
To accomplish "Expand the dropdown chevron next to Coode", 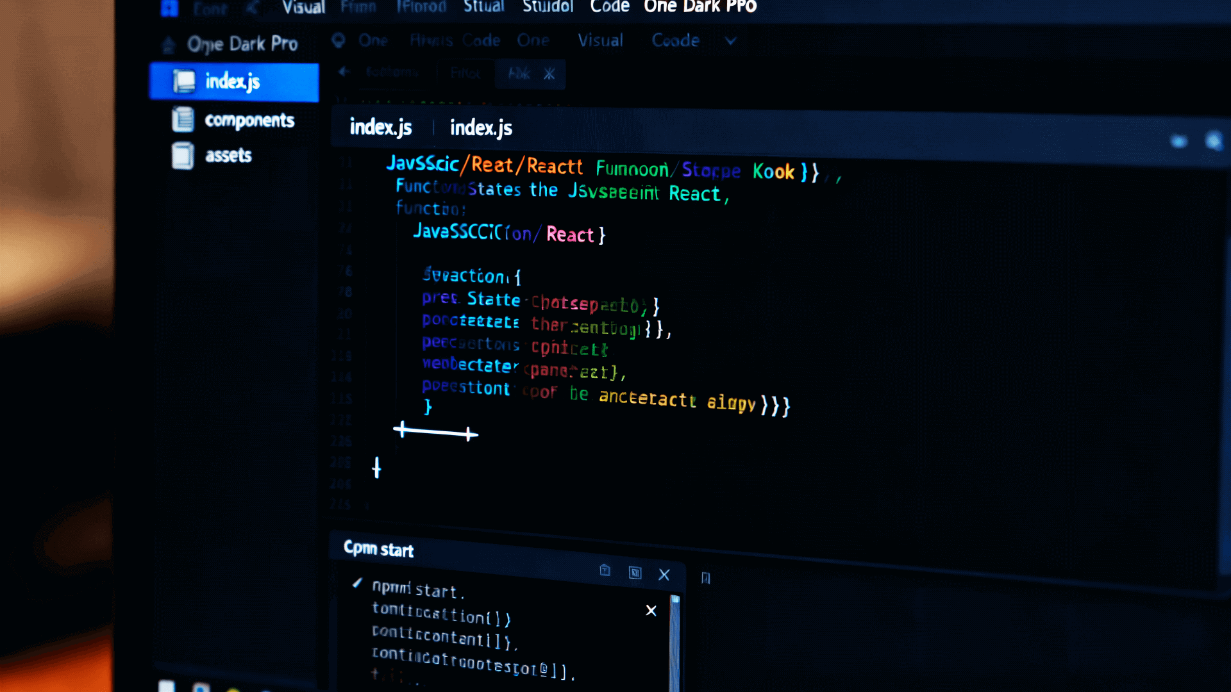I will [730, 41].
